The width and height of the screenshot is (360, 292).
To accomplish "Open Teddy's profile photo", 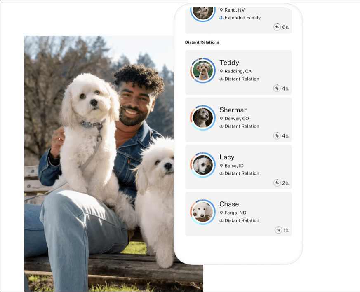I will 203,70.
